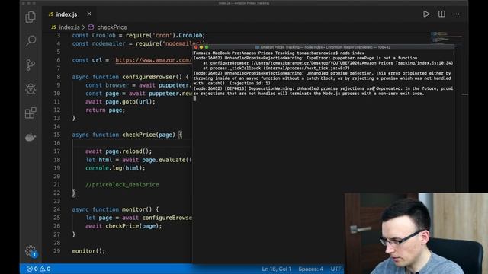Open the amazon.com URL link in code
The image size is (488, 274).
point(153,60)
